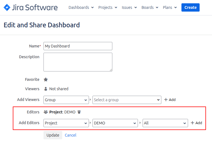This screenshot has width=212, height=144.
Task: Click the Edit and Share Dashboard heading
Action: [x=42, y=25]
